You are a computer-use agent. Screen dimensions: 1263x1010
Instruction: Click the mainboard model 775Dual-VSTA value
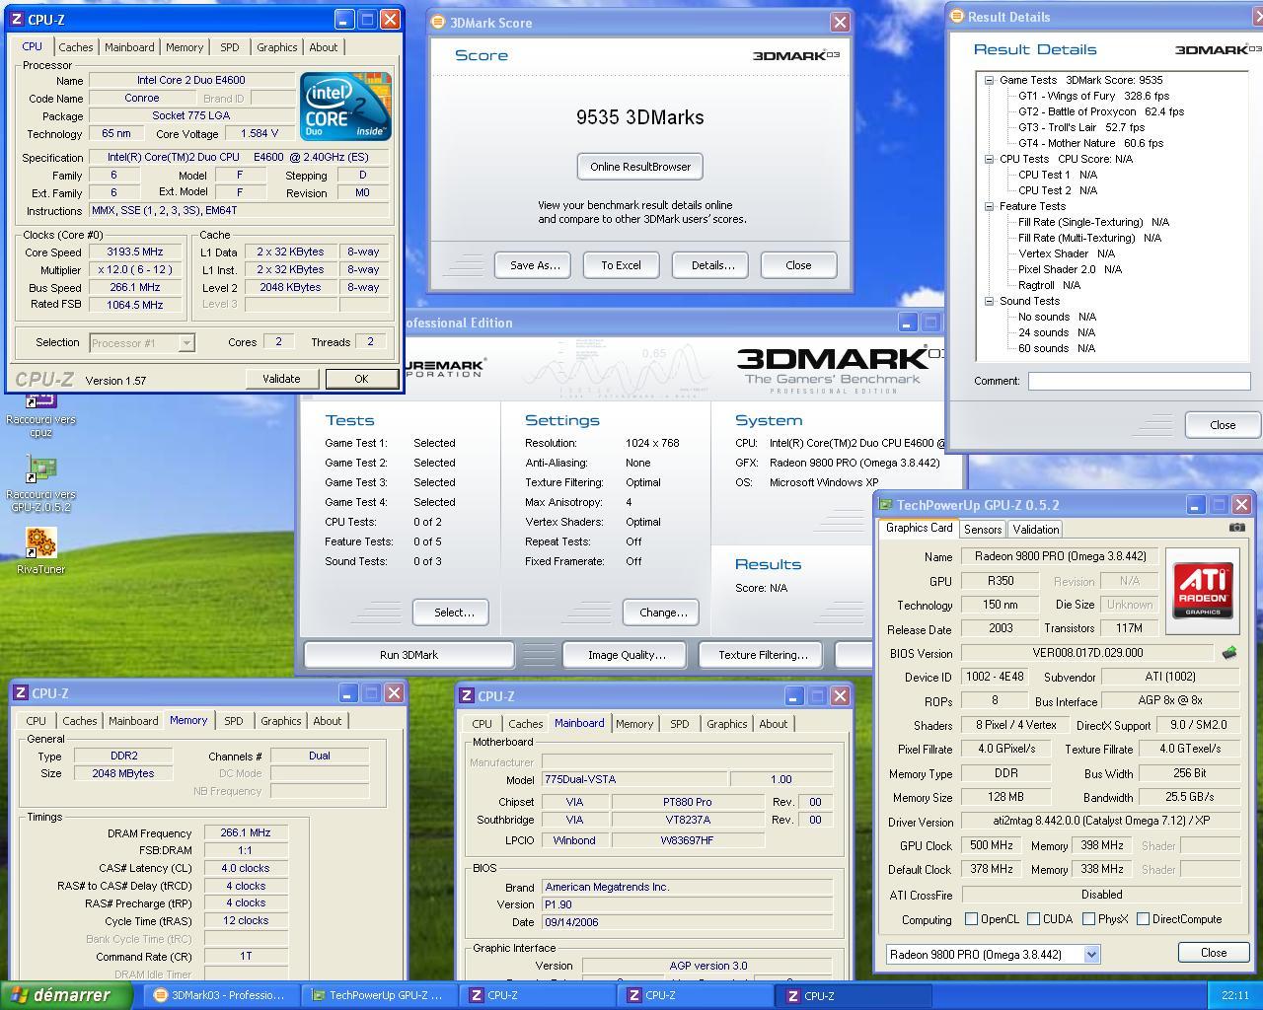(x=635, y=779)
